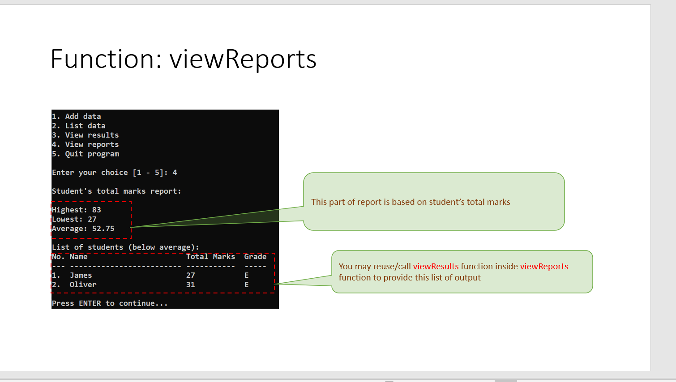The image size is (676, 382).
Task: Click the red 'viewReports' word in the callout
Action: [x=544, y=266]
